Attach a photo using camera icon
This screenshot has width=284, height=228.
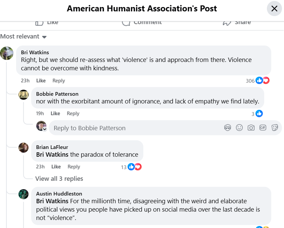point(251,128)
